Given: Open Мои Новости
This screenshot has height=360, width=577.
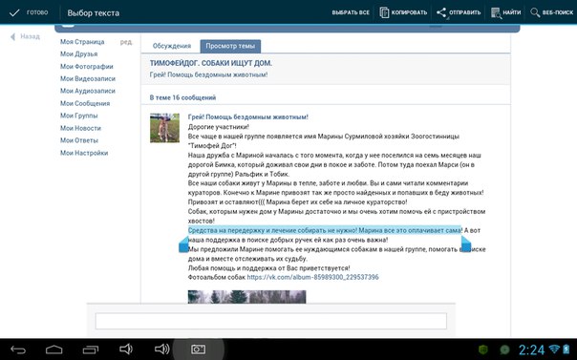Looking at the screenshot, I should [x=80, y=128].
